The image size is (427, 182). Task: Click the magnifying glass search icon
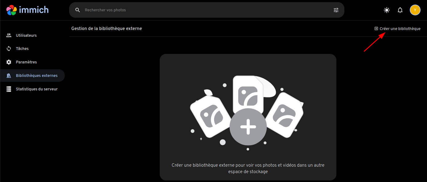(x=78, y=10)
